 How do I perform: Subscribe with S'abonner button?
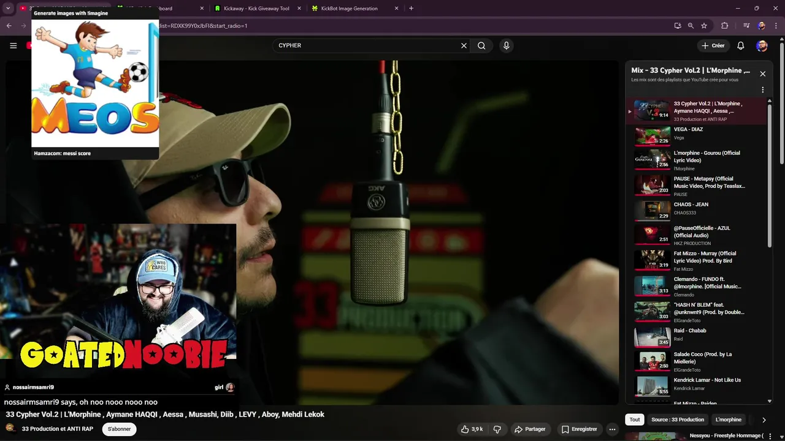click(x=119, y=429)
